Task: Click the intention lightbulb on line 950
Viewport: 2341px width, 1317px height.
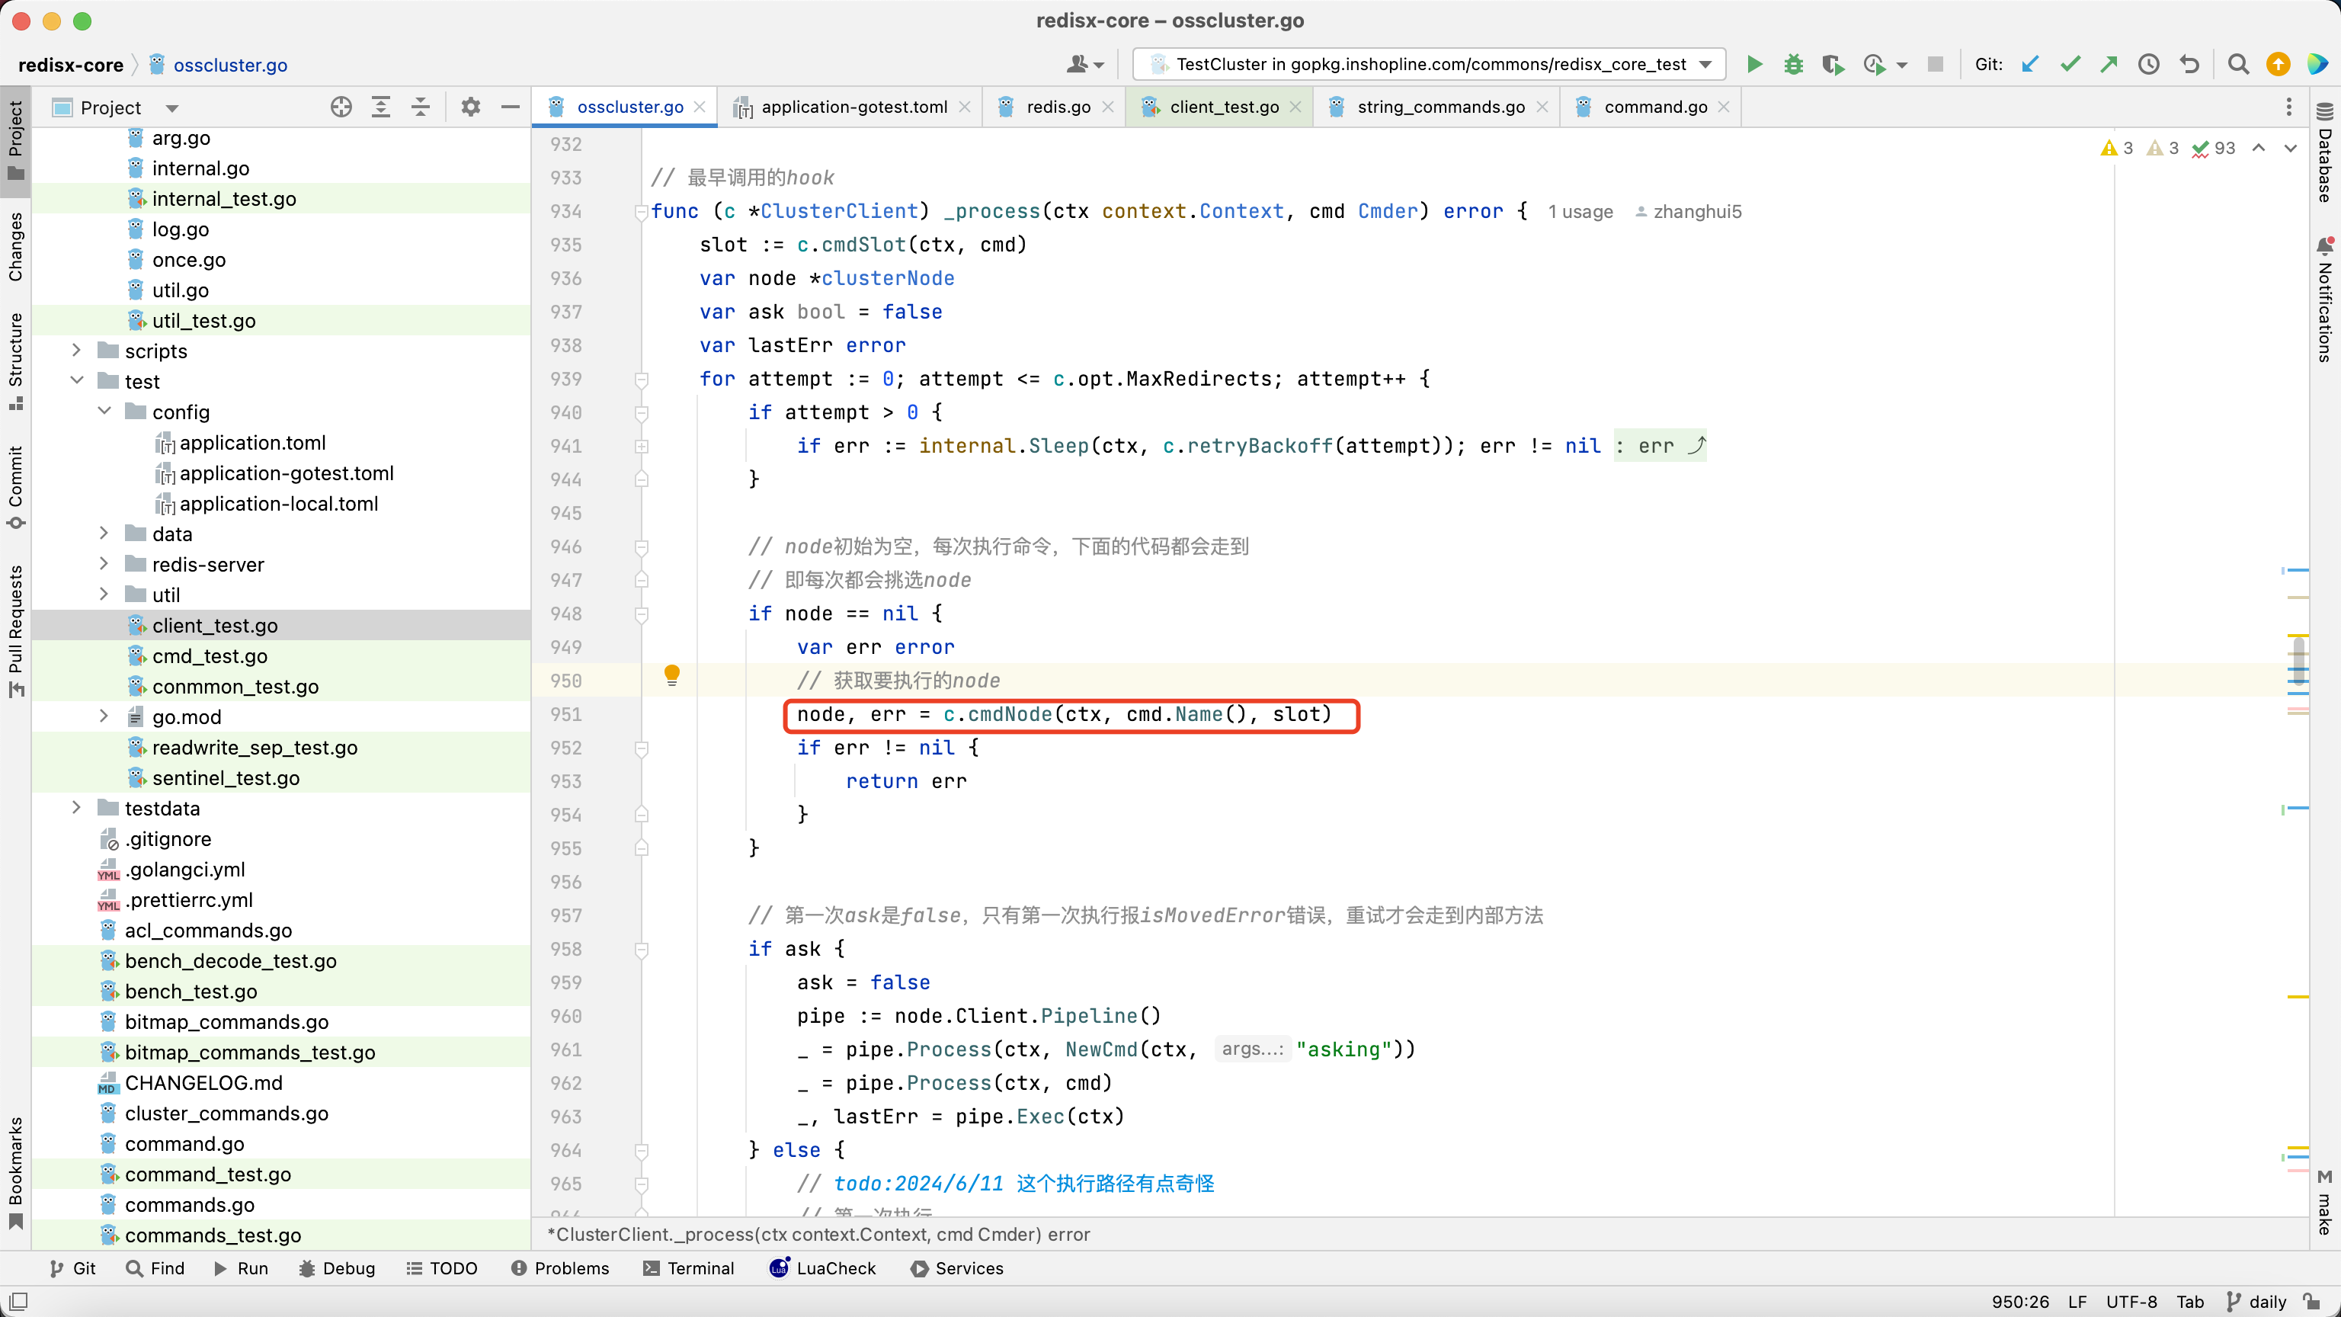Action: [671, 675]
